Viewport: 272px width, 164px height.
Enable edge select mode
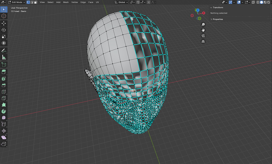pyautogui.click(x=32, y=2)
